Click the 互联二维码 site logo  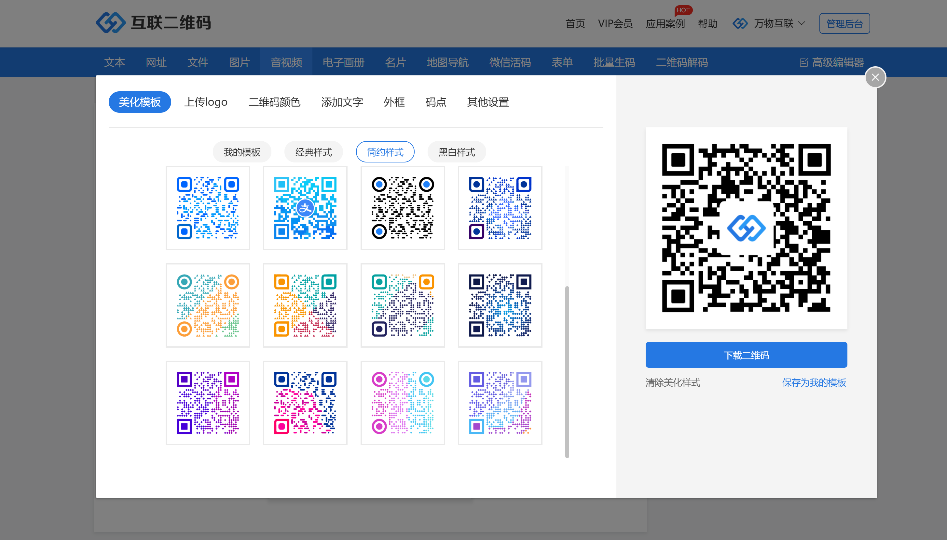(x=153, y=23)
